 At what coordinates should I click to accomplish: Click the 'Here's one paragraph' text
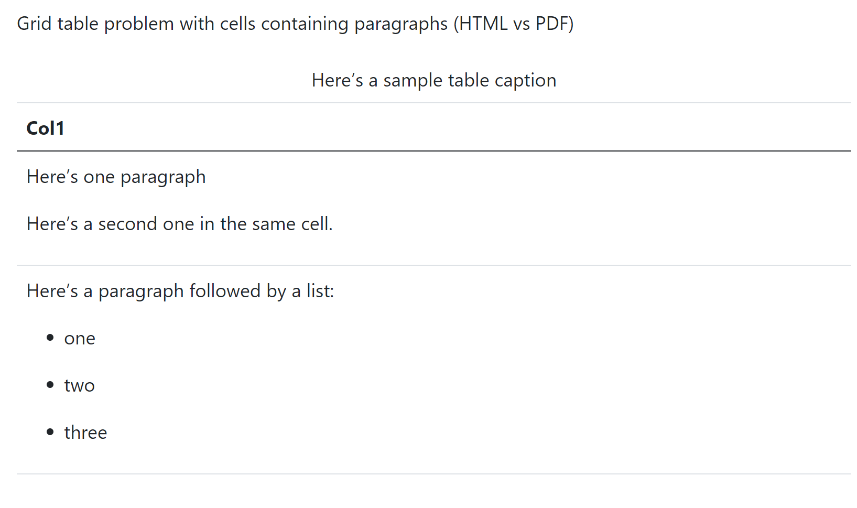click(116, 177)
